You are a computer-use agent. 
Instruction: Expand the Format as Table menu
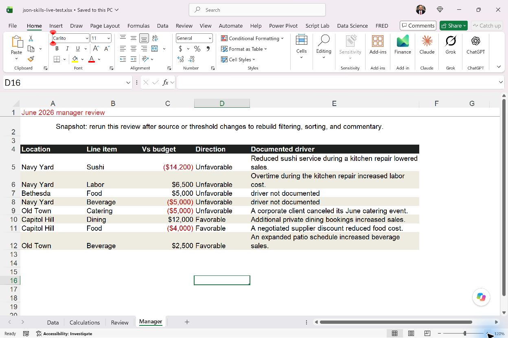pyautogui.click(x=244, y=49)
